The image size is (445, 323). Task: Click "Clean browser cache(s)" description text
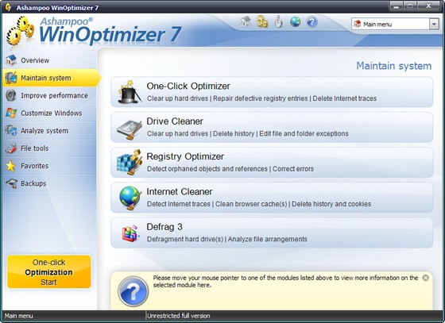(x=251, y=204)
